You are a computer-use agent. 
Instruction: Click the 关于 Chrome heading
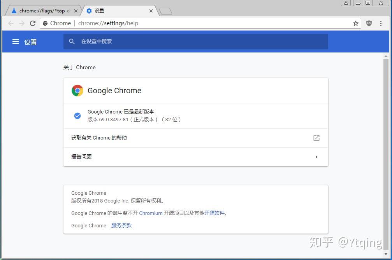(x=79, y=67)
